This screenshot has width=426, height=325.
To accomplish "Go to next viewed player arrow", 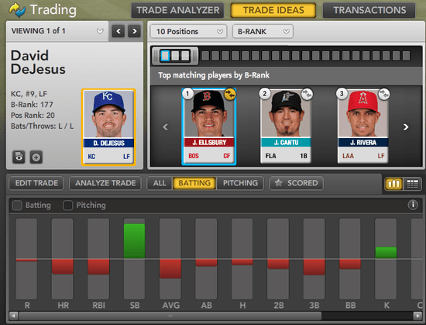I will (x=134, y=31).
